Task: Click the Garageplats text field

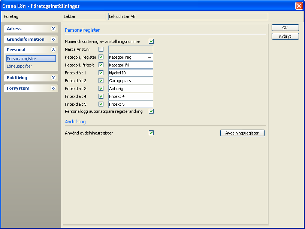Action: tap(131, 81)
